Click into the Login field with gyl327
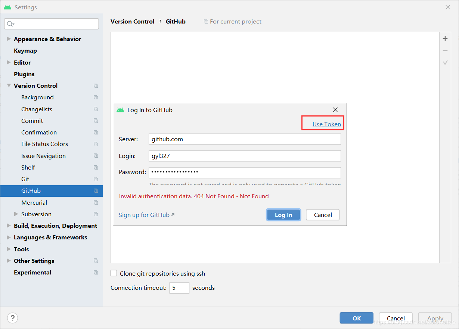This screenshot has width=459, height=329. click(x=245, y=156)
